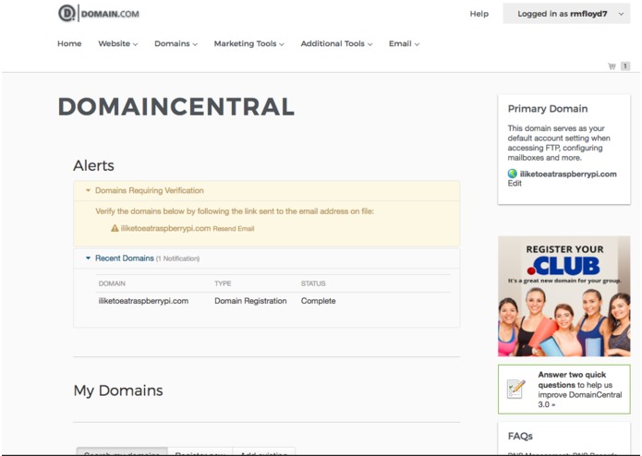Click the 'Domain Registration' type cell
642x456 pixels.
pyautogui.click(x=250, y=301)
